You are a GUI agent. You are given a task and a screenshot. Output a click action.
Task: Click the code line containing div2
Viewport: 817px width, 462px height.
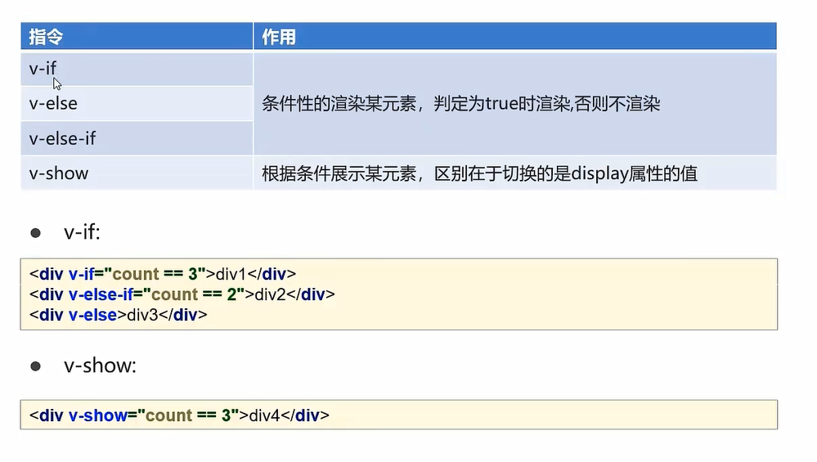click(182, 295)
